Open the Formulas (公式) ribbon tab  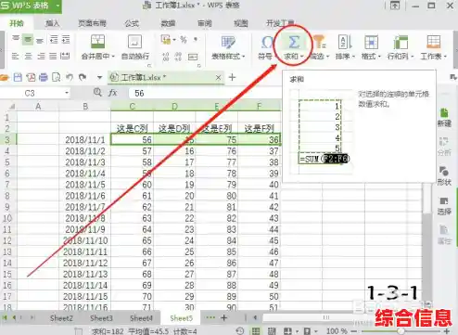(x=132, y=23)
